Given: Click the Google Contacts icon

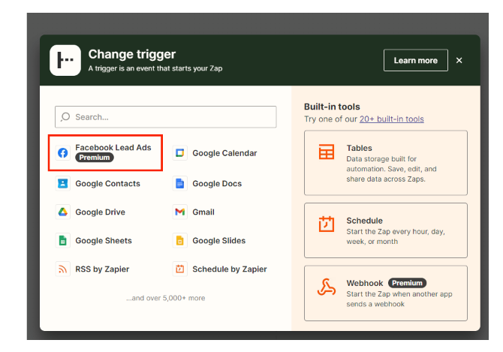Looking at the screenshot, I should tap(63, 183).
